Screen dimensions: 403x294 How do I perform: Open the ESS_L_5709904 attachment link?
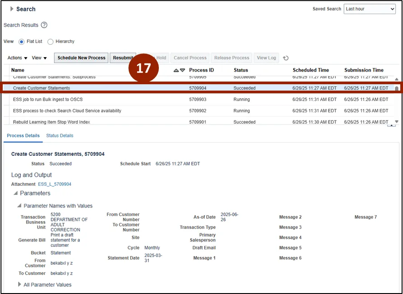54,184
